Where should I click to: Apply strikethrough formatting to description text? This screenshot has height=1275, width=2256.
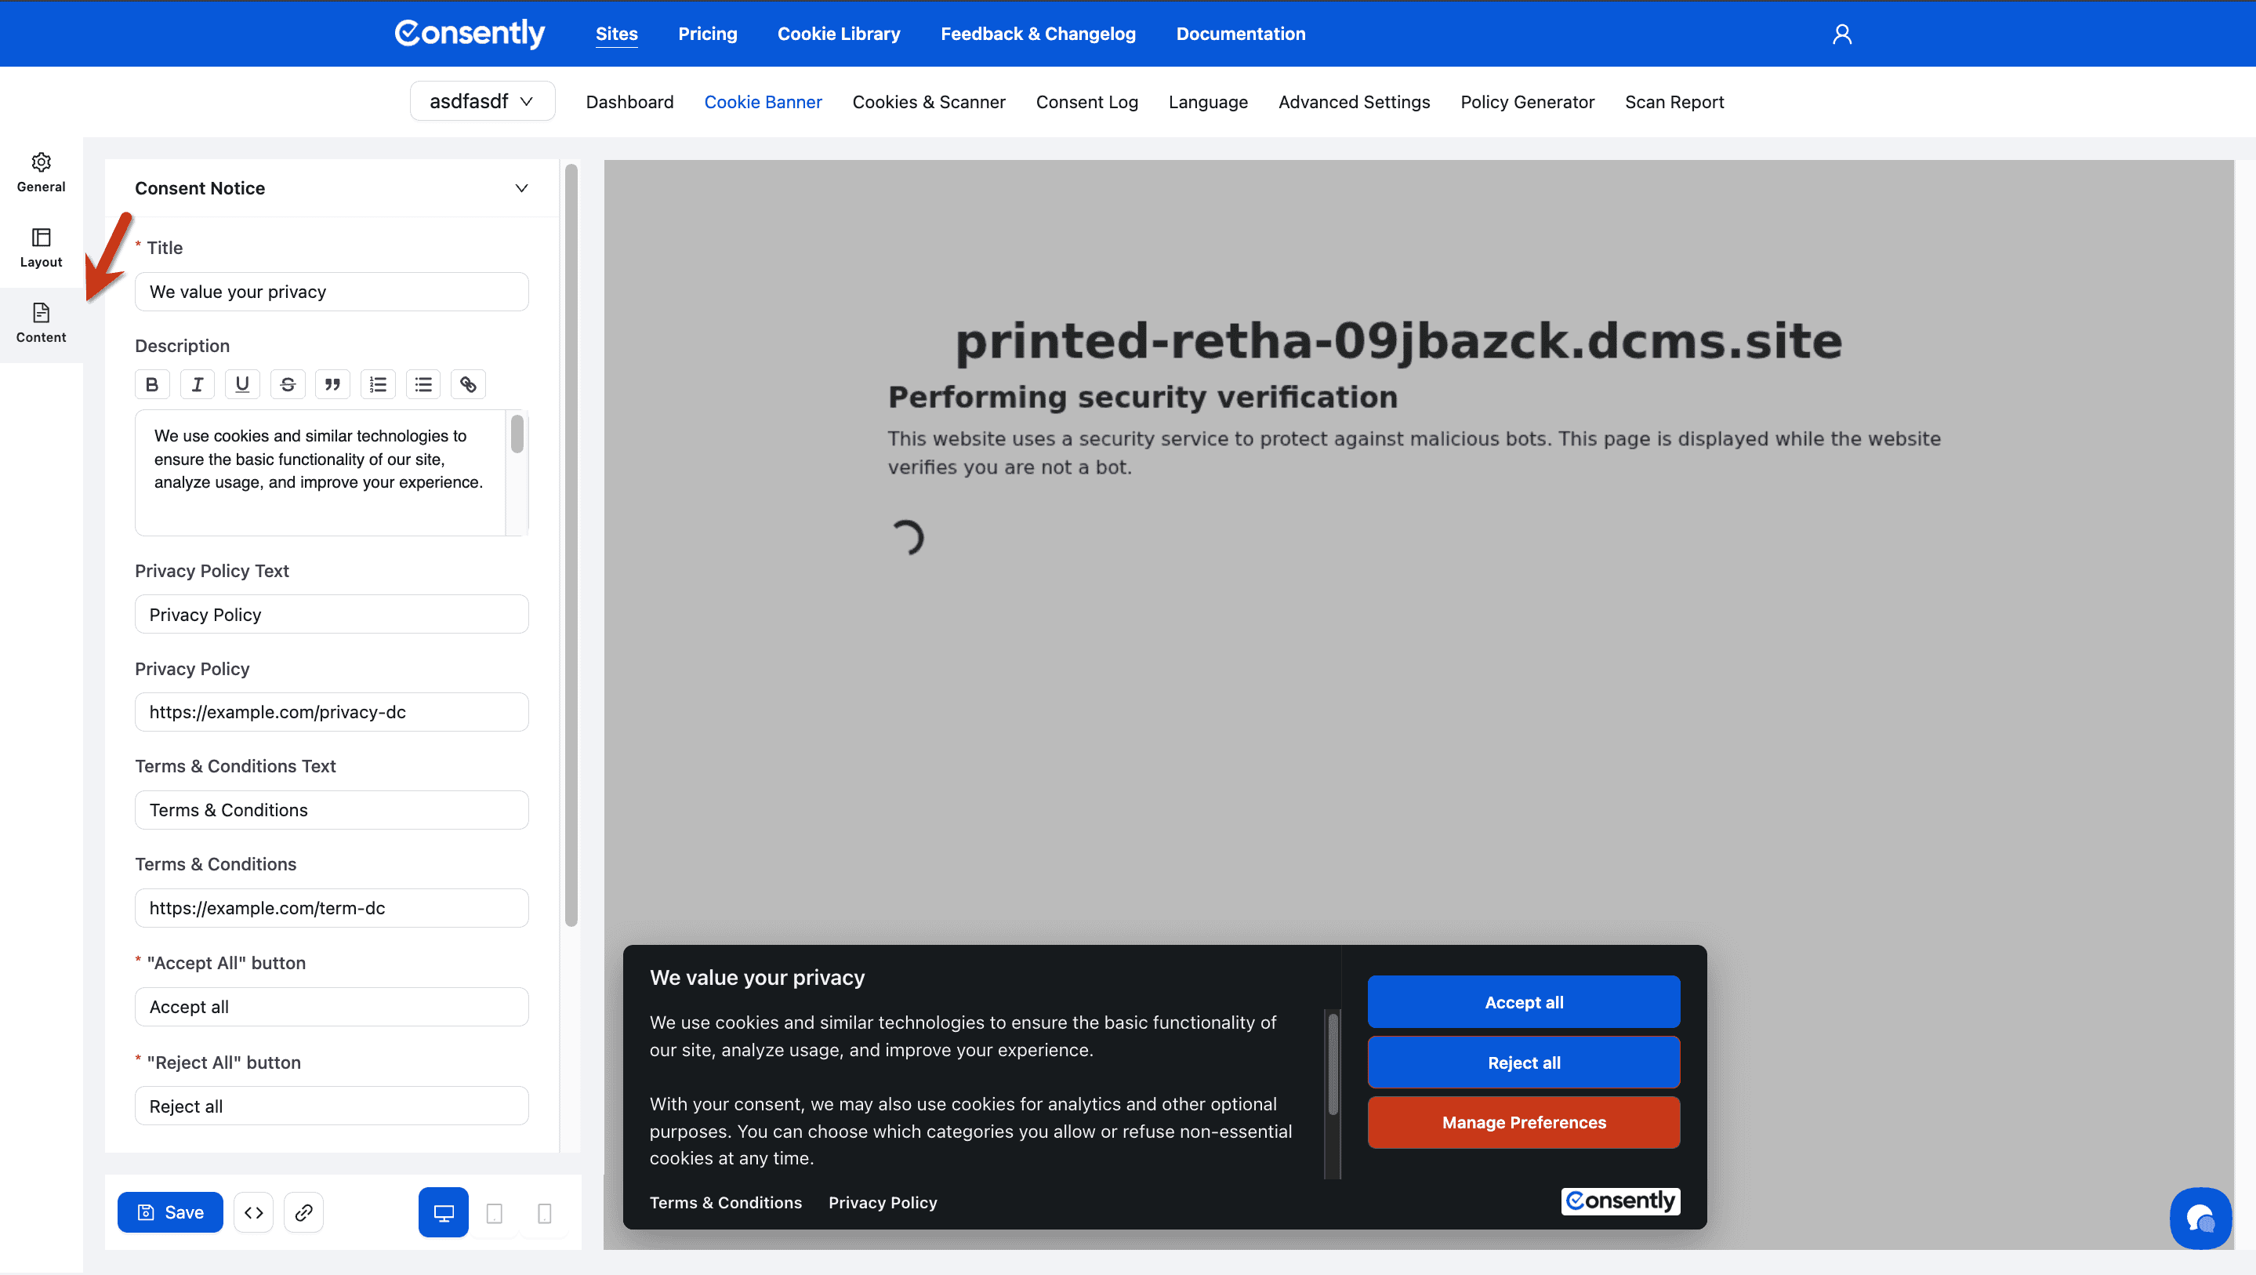287,383
